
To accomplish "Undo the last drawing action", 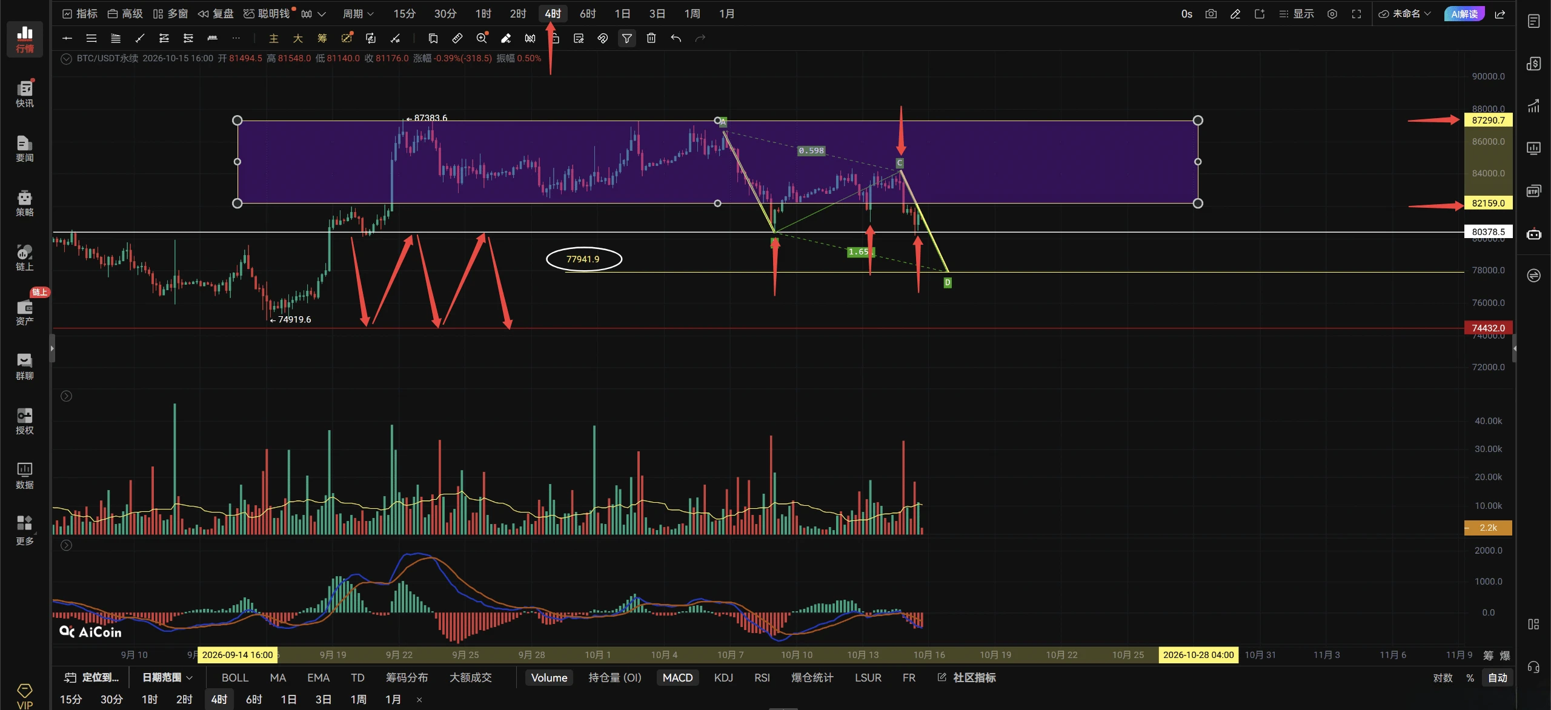I will [x=676, y=38].
